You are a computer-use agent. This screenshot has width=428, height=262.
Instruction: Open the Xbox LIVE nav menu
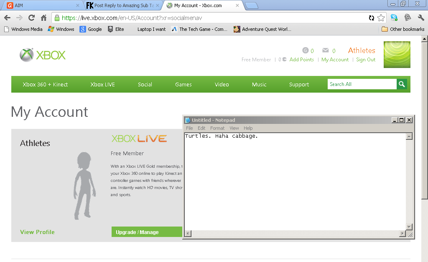[103, 84]
